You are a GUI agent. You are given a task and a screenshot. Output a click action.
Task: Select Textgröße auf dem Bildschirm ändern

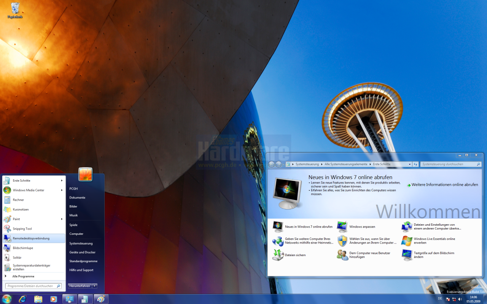428,255
